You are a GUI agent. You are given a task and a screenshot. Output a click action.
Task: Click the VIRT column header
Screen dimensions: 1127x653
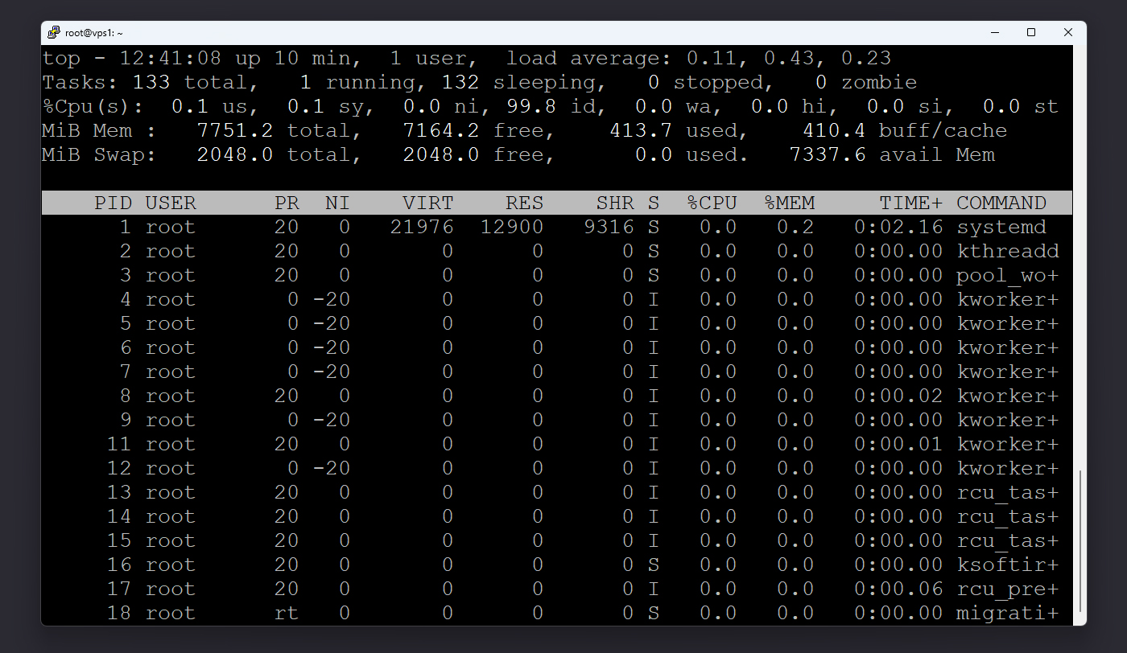(x=428, y=203)
